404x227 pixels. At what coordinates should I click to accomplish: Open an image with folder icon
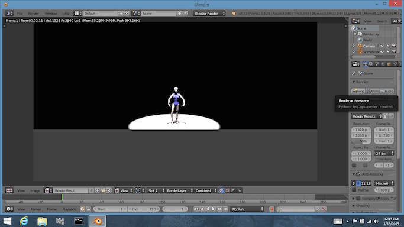click(103, 190)
